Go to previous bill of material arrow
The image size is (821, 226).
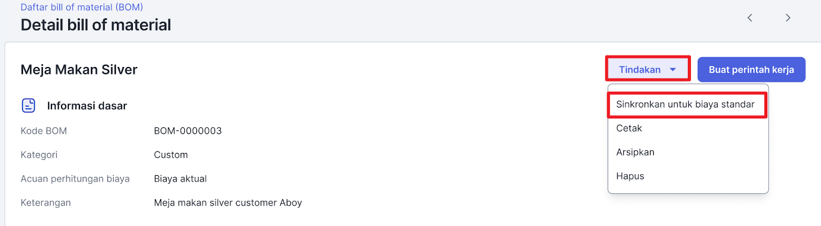(x=750, y=18)
